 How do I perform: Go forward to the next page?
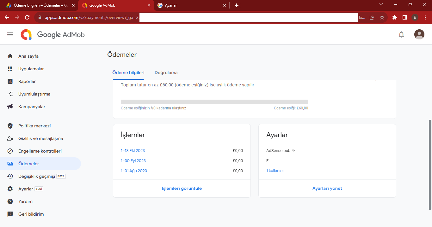click(x=17, y=18)
